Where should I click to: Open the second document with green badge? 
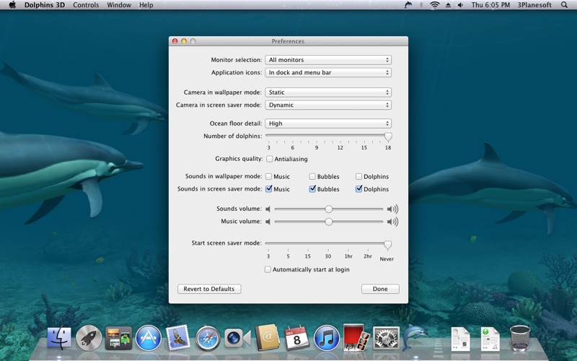(490, 339)
